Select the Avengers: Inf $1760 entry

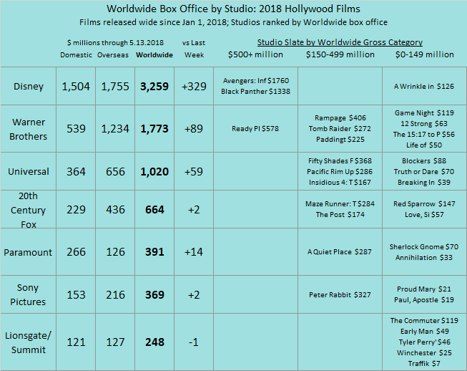(256, 81)
